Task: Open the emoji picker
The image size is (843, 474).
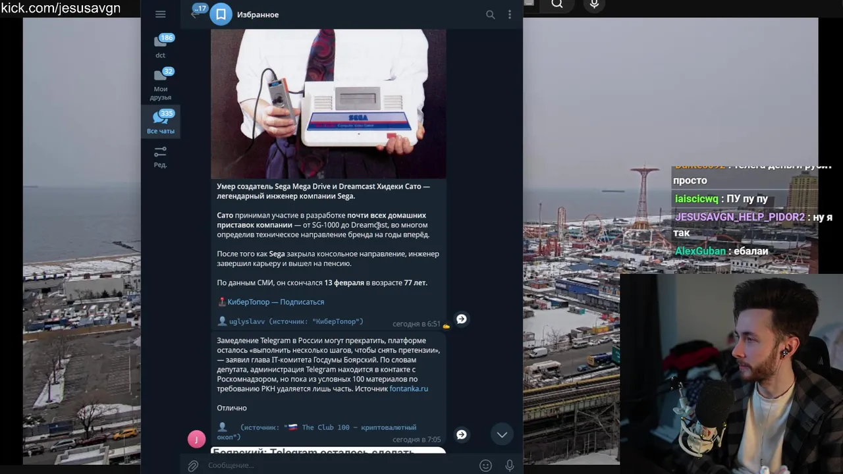Action: pos(485,465)
